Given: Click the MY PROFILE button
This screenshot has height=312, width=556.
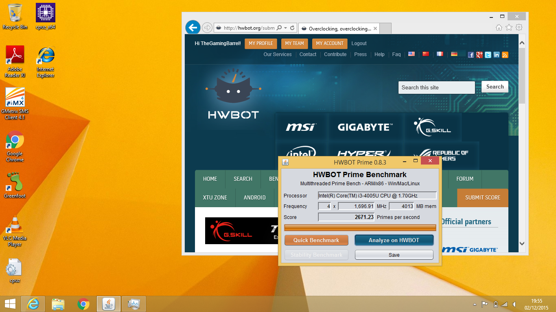Looking at the screenshot, I should (261, 43).
